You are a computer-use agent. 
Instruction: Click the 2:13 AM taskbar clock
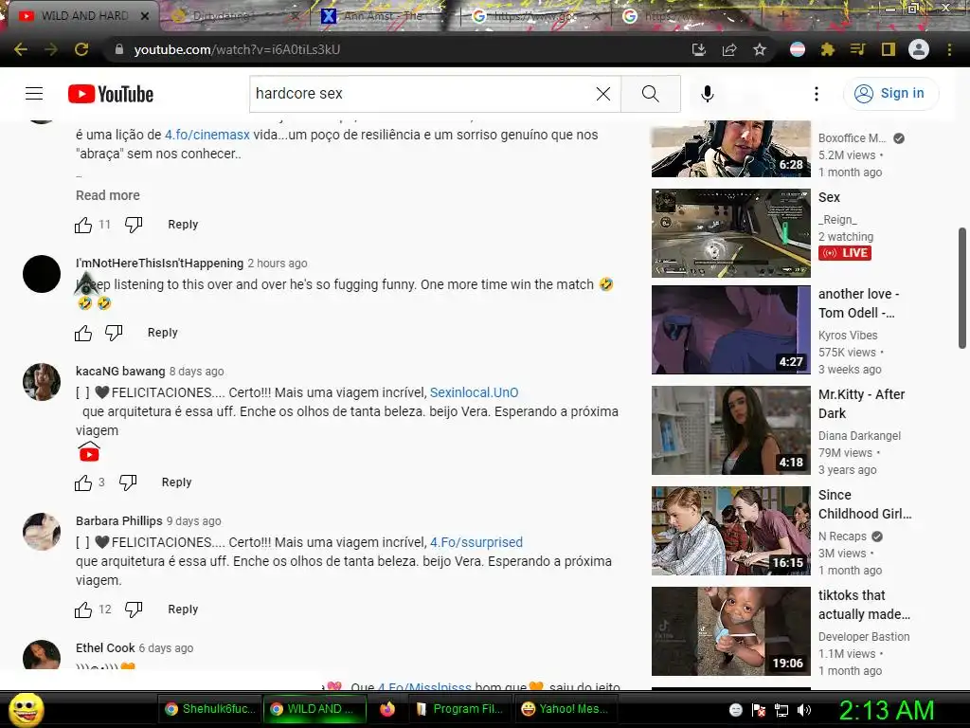tap(886, 709)
